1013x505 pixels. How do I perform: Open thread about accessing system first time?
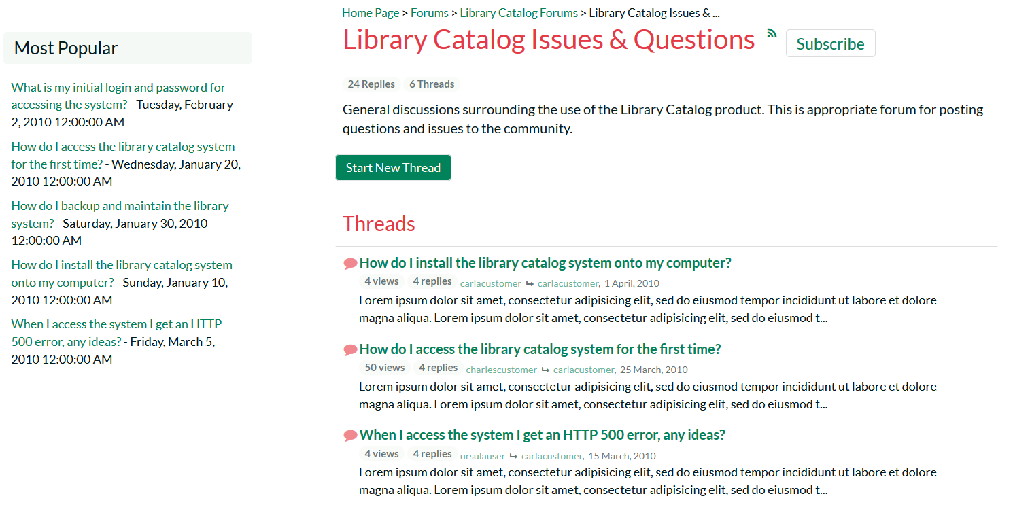pos(540,349)
